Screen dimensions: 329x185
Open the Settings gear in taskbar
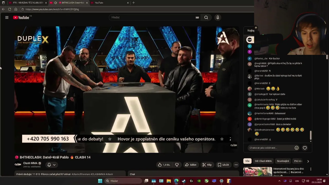click(221, 181)
